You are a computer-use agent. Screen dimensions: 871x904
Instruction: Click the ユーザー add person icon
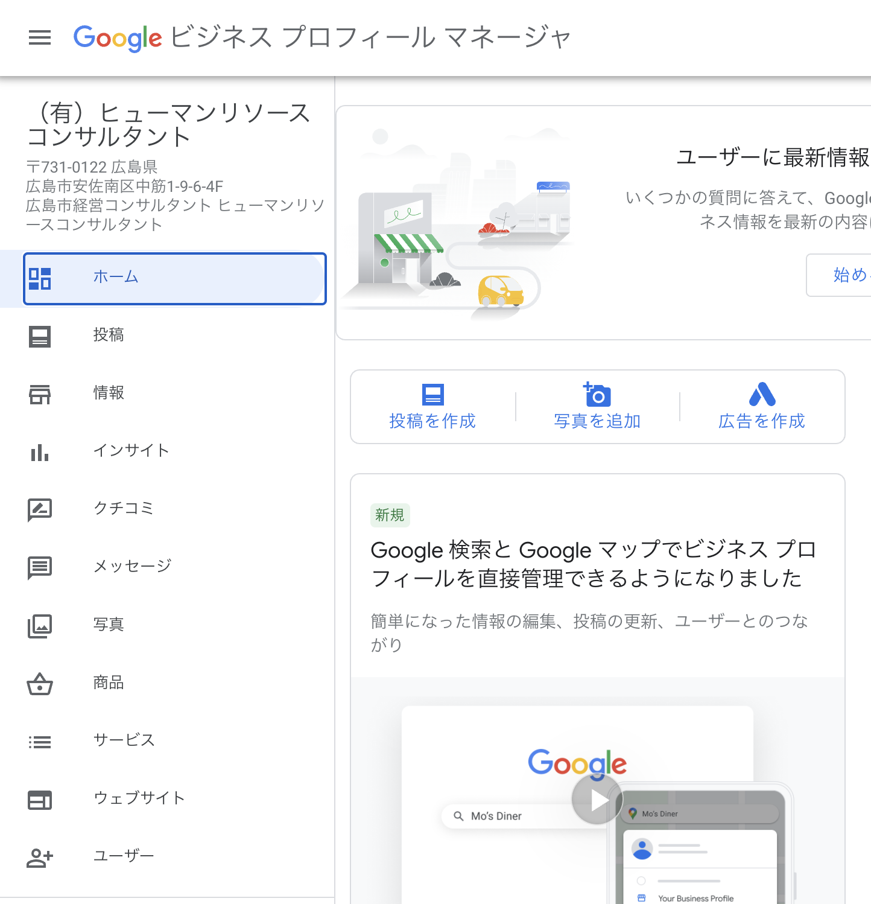(x=40, y=858)
